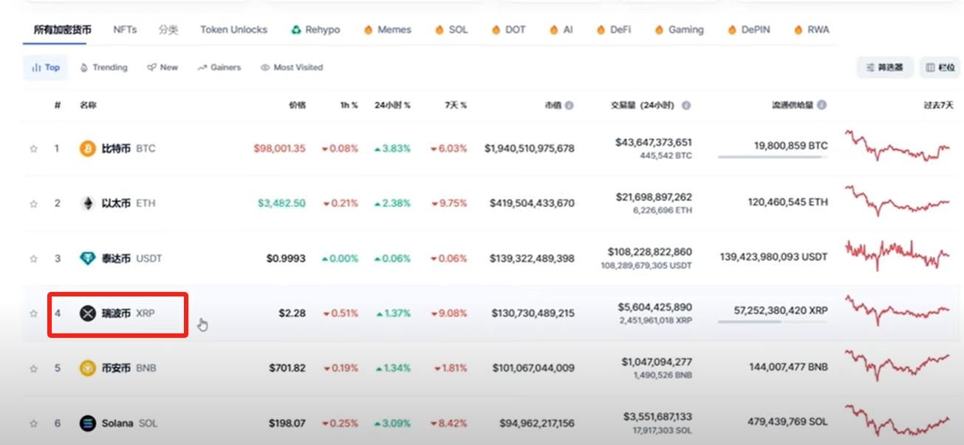The height and width of the screenshot is (445, 964).
Task: View Most Visited coins
Action: pos(292,67)
